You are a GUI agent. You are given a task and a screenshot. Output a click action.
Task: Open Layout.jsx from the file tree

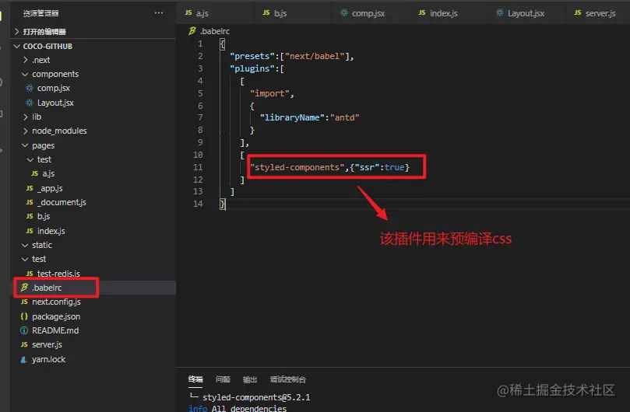point(55,103)
